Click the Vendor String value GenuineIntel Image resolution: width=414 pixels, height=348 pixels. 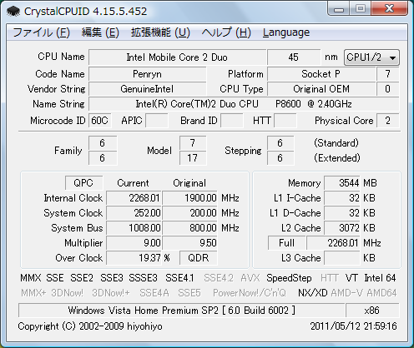point(148,89)
